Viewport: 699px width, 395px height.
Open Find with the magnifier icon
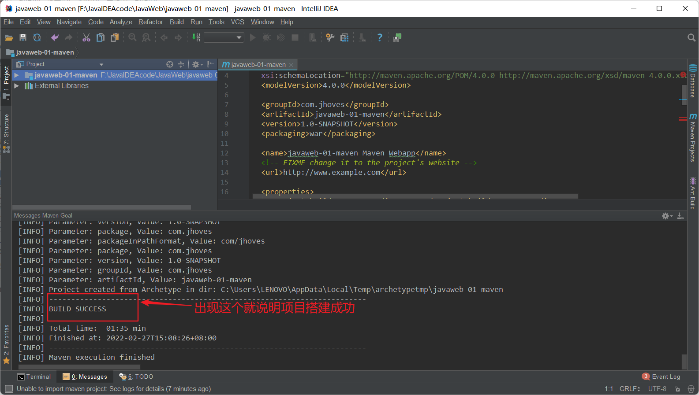pyautogui.click(x=132, y=38)
